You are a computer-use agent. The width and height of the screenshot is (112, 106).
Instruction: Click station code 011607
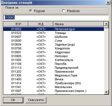16,91
